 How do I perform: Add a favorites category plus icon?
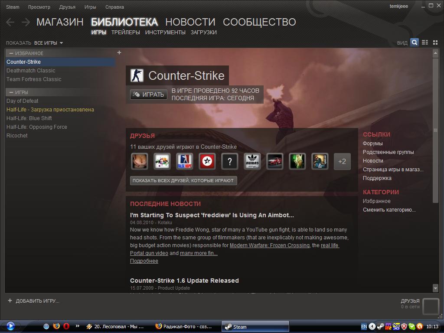point(119,52)
